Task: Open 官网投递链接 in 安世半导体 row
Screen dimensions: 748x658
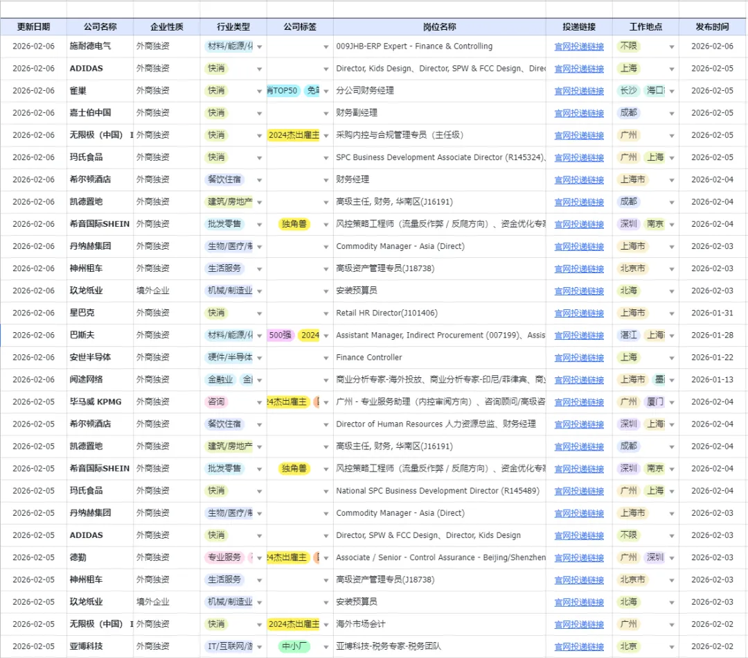Action: (x=579, y=358)
